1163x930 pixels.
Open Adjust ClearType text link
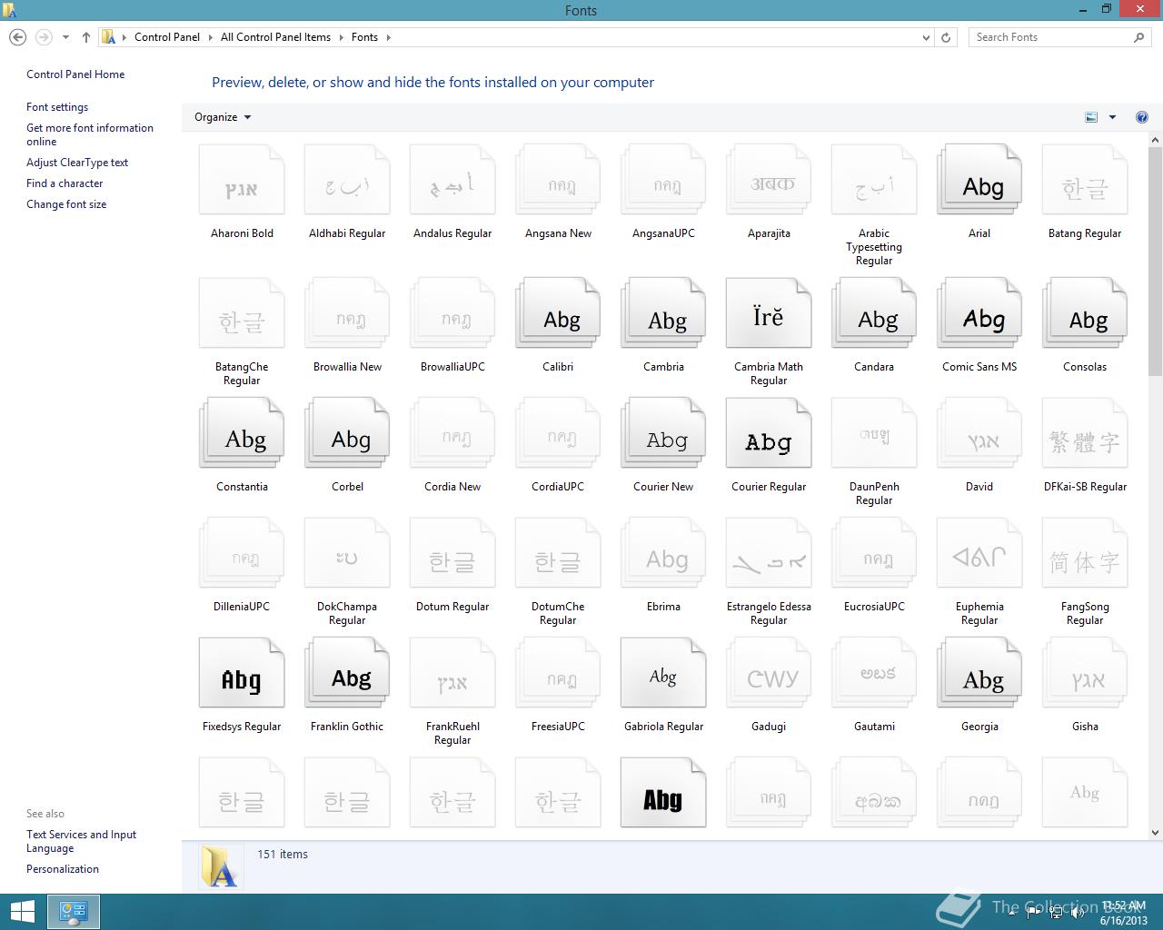(77, 163)
